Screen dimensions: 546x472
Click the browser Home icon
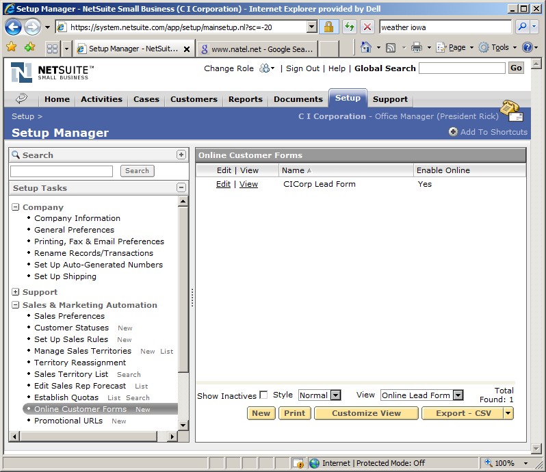click(x=365, y=47)
